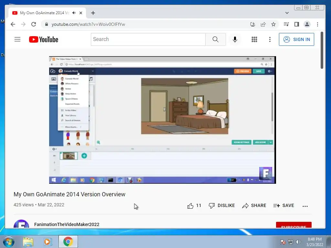Open the Chrome profile avatar

coord(307,24)
